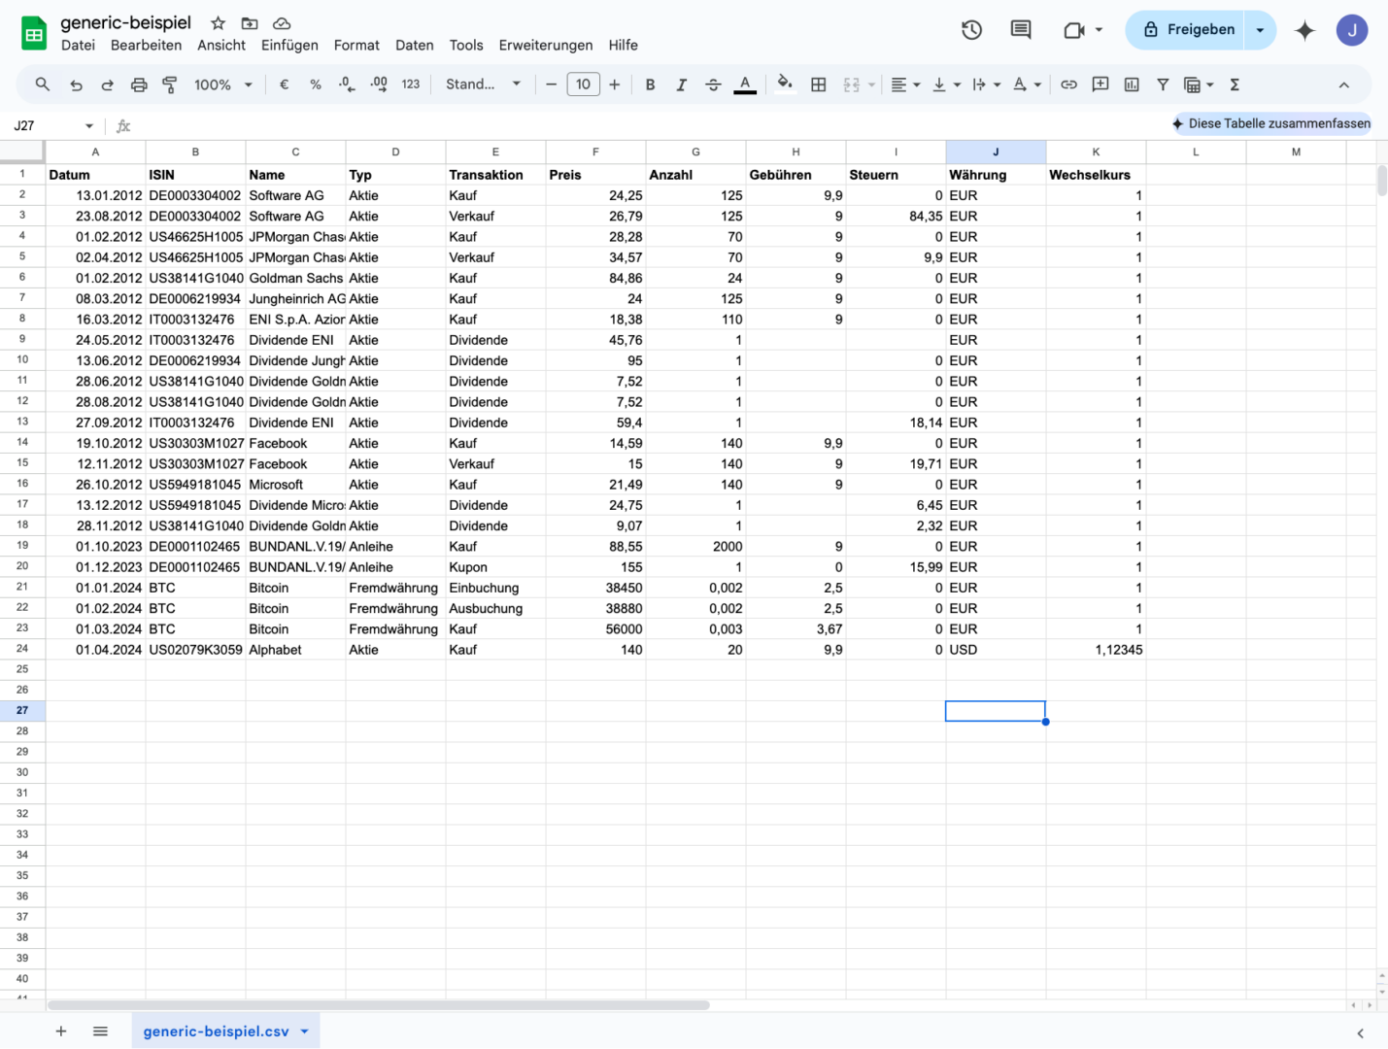Format as currency with euro icon
Image resolution: width=1388 pixels, height=1049 pixels.
(x=285, y=85)
